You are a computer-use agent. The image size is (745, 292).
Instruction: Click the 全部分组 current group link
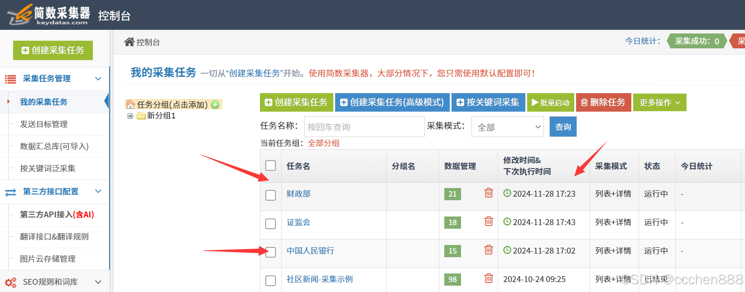pos(323,143)
